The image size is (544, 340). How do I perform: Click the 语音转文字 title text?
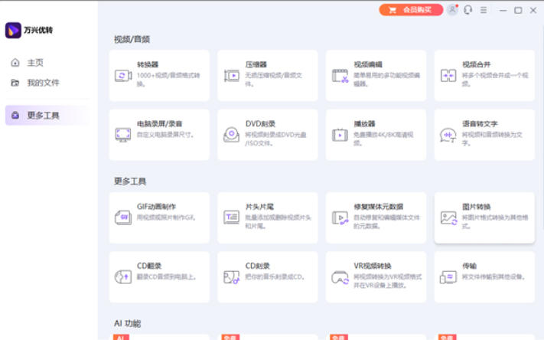click(x=480, y=123)
